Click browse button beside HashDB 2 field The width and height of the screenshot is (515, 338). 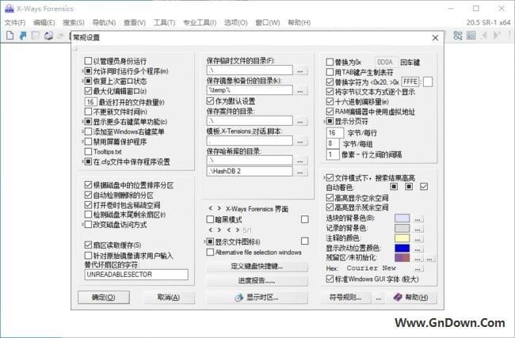[300, 172]
